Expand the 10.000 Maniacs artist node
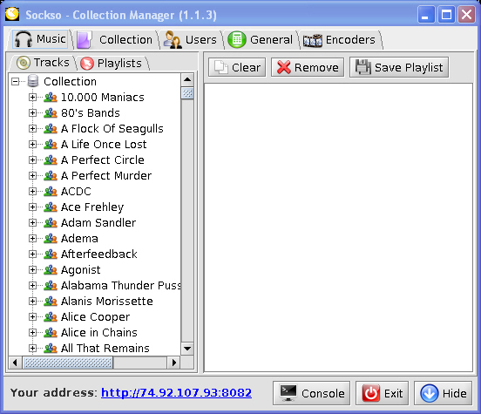481x414 pixels. tap(32, 98)
